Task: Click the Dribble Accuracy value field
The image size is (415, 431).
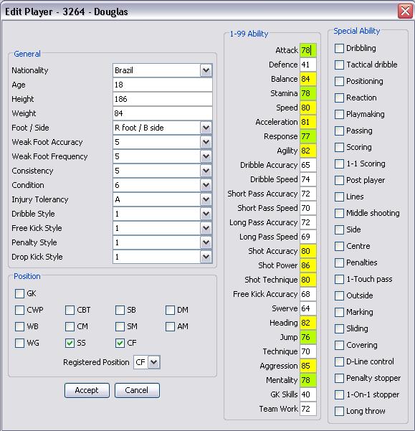Action: pos(308,165)
